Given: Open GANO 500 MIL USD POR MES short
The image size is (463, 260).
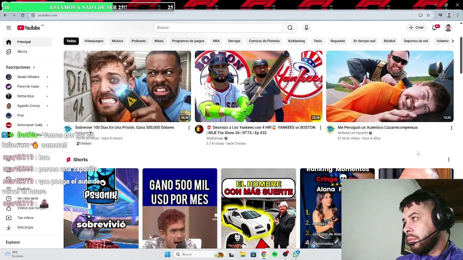Looking at the screenshot, I should [180, 208].
